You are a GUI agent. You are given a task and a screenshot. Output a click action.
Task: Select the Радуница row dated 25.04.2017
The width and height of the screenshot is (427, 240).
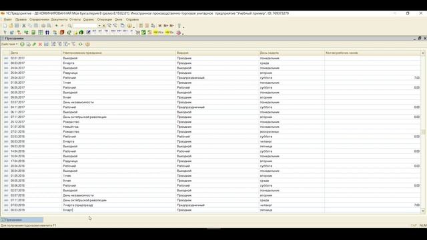pyautogui.click(x=212, y=73)
